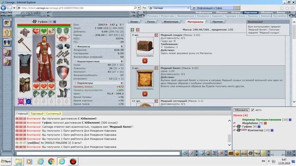Viewport: 296px width, 166px height.
Task: Open the two-figures sidebar icon
Action: tap(7, 42)
